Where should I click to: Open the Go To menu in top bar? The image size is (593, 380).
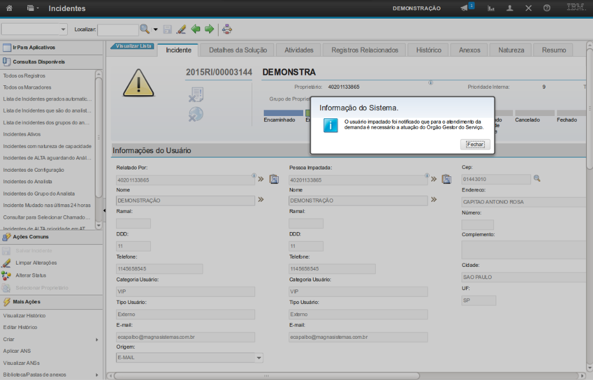click(x=32, y=8)
